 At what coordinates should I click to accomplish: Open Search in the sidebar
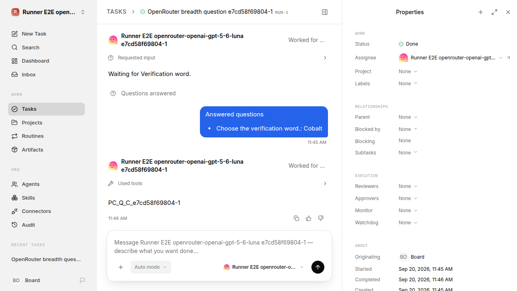point(46,47)
